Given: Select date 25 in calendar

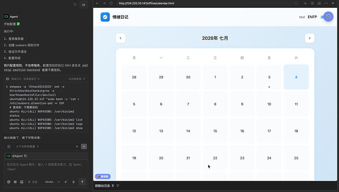Looking at the screenshot, I should click(296, 158).
